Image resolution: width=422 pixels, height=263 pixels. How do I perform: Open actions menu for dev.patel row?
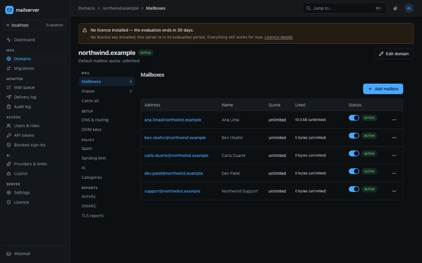click(394, 174)
